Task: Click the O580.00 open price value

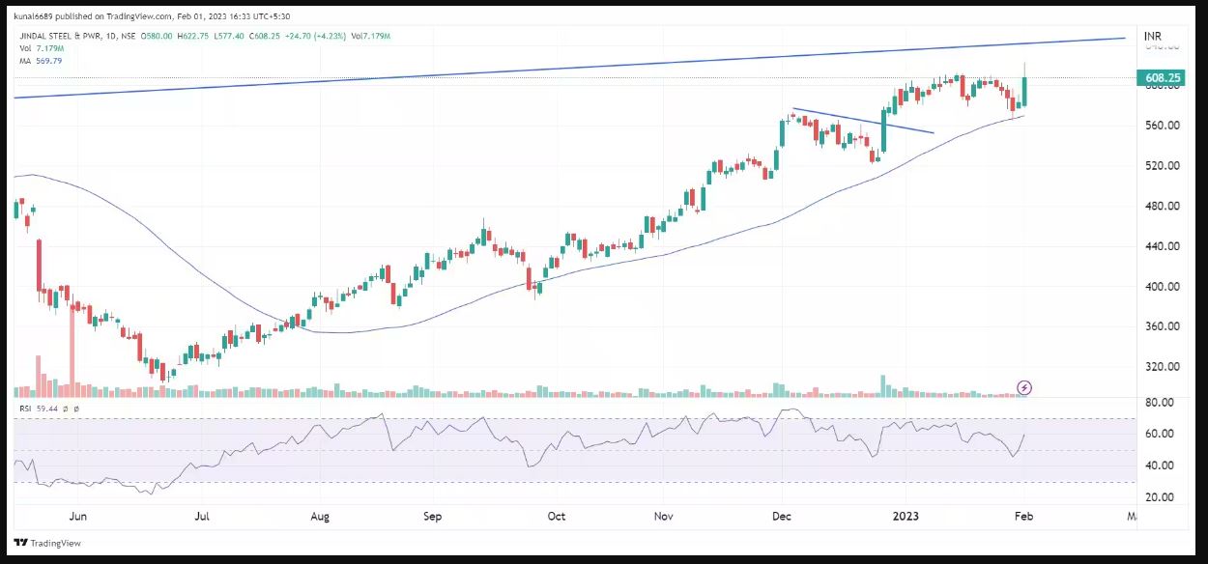Action: (x=155, y=36)
